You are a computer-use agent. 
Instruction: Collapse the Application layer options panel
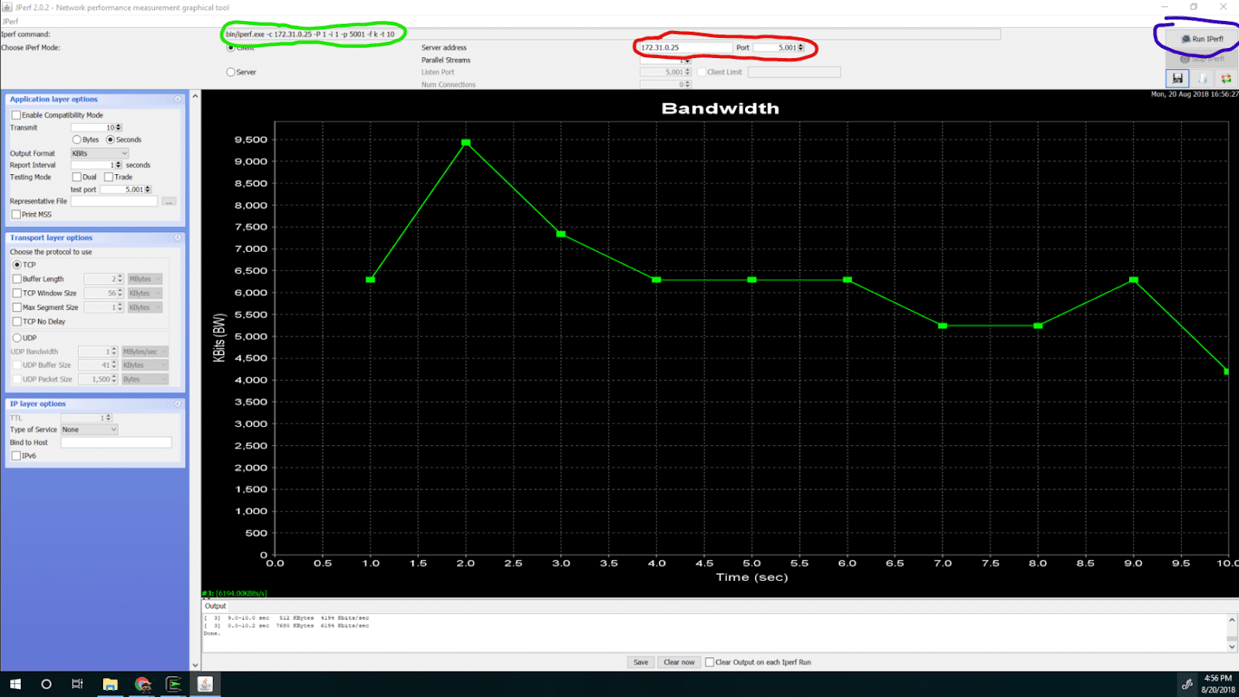(x=177, y=99)
